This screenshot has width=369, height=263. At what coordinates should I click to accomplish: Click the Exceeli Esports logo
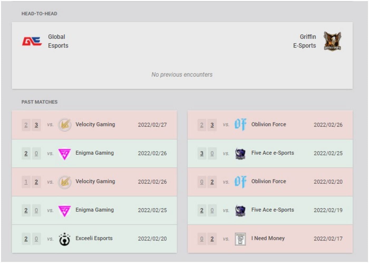point(65,239)
